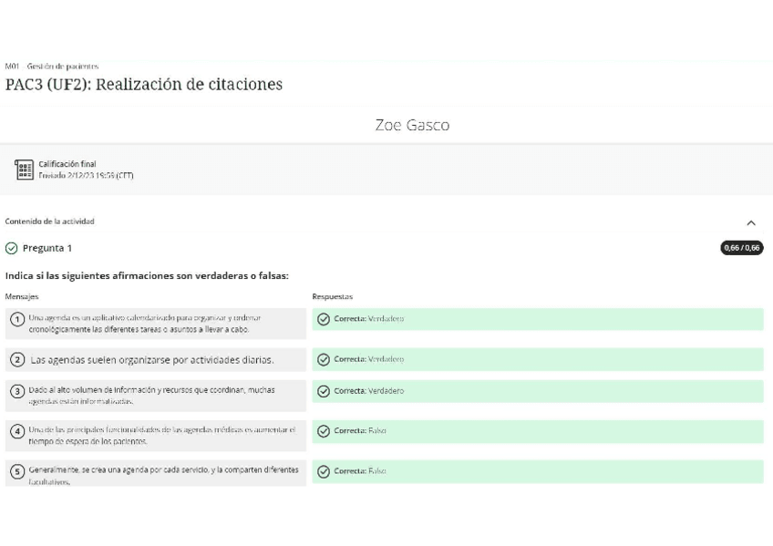Image resolution: width=773 pixels, height=546 pixels.
Task: Click the 0,66 / 0,66 score badge
Action: coord(741,248)
